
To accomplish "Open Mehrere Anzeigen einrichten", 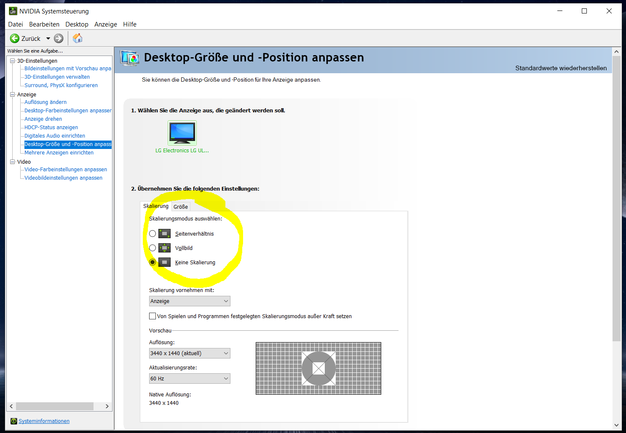I will pos(59,153).
